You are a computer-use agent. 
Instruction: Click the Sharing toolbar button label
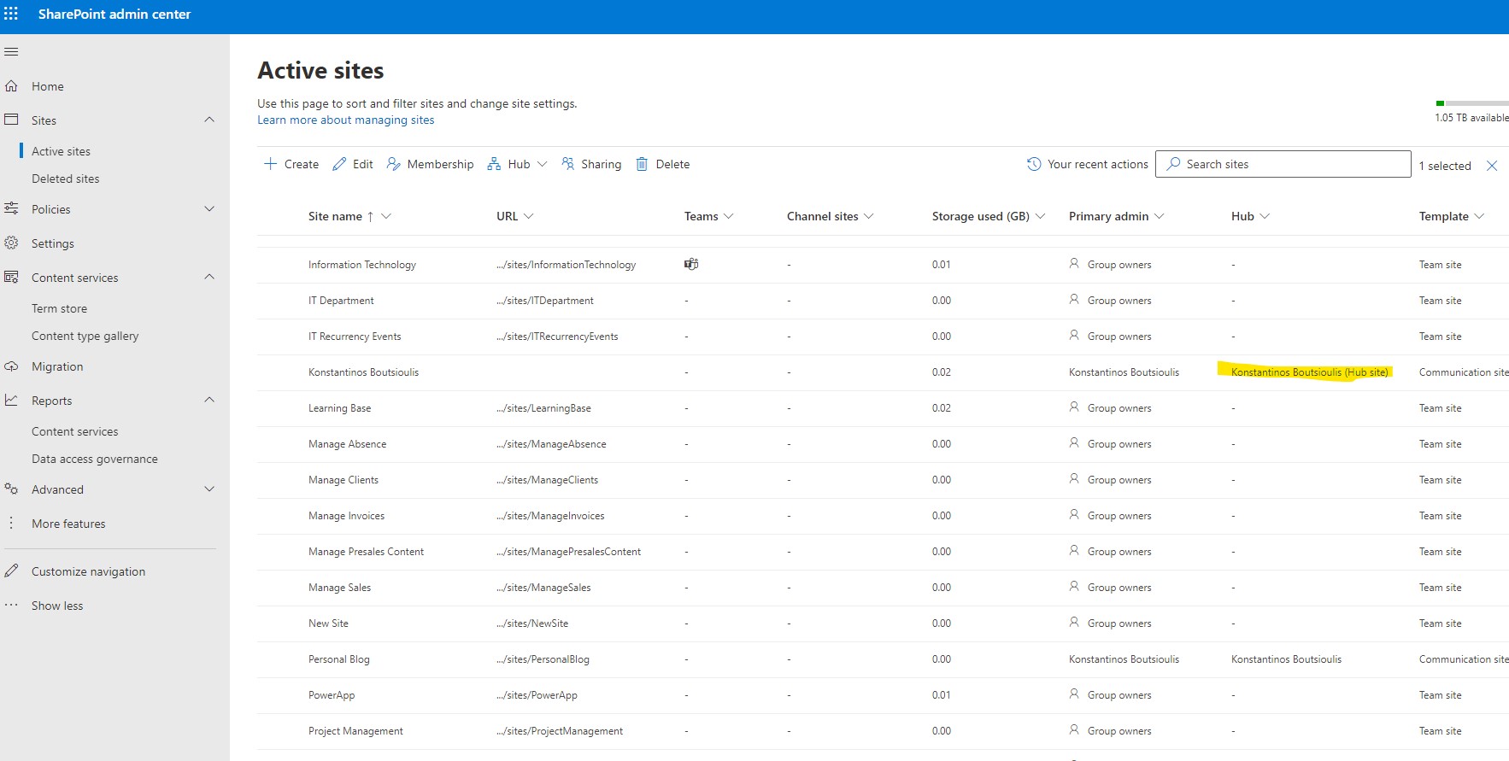[601, 164]
